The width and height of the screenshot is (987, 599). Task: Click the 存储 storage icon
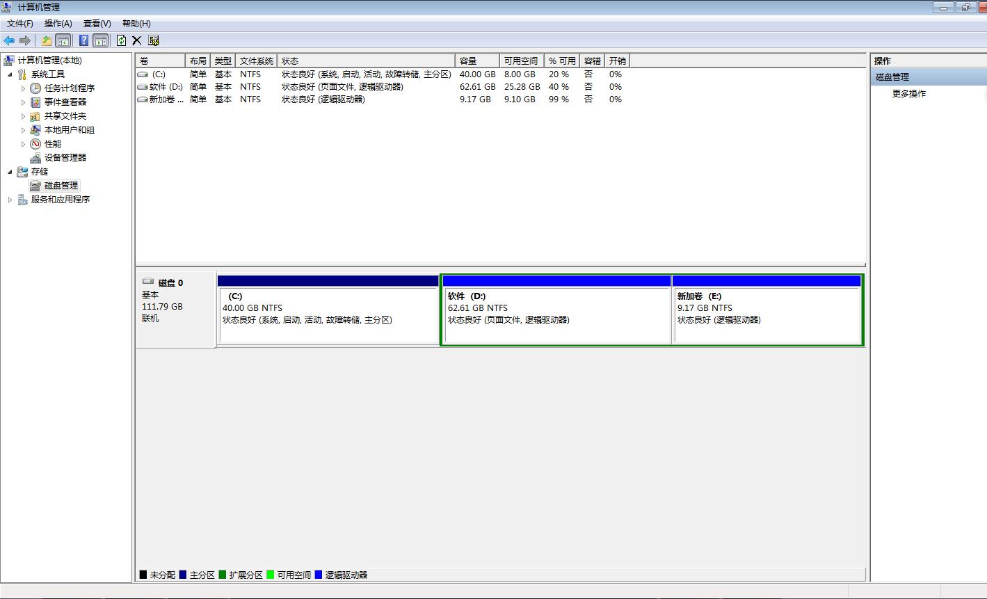(22, 172)
